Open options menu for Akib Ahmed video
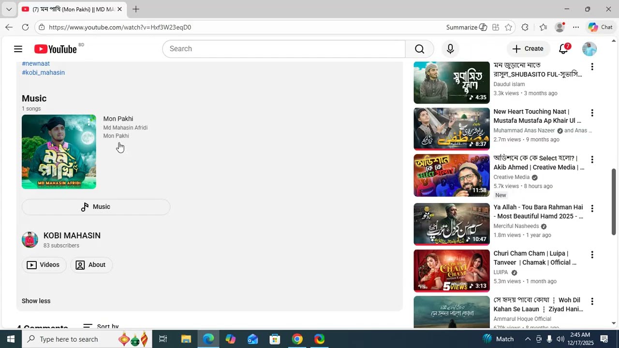Screen dimensions: 619x348 (x=592, y=159)
